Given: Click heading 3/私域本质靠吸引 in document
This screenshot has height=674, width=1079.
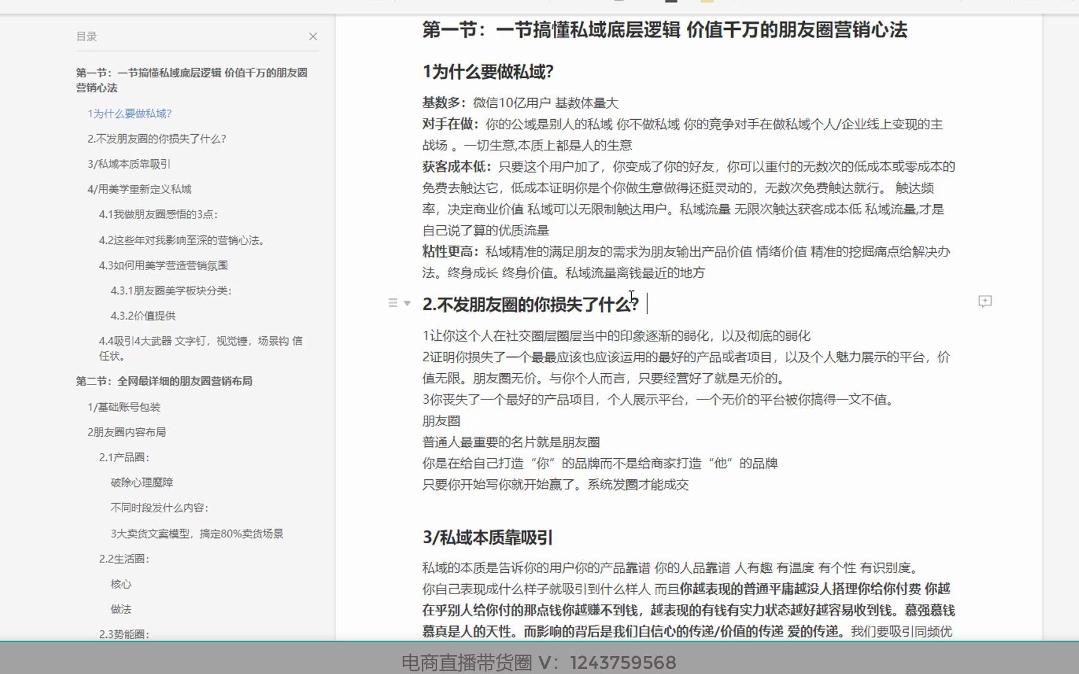Looking at the screenshot, I should pos(487,537).
